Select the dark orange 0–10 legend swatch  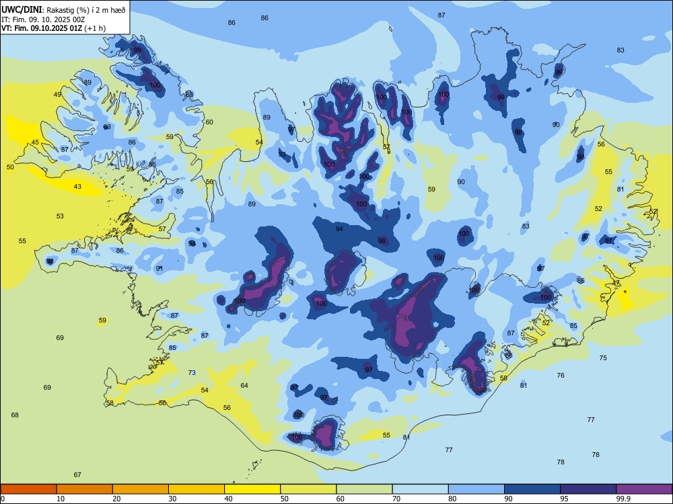[28, 489]
